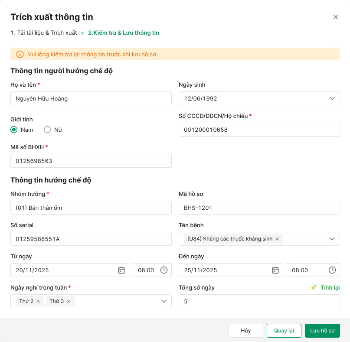Click the Đến ngày clock icon
The width and height of the screenshot is (350, 342).
(x=332, y=270)
